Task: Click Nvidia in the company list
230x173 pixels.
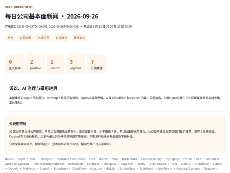Action: click(9, 159)
